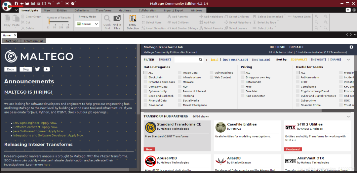Open the Maltego application menu logo button

[7, 6]
